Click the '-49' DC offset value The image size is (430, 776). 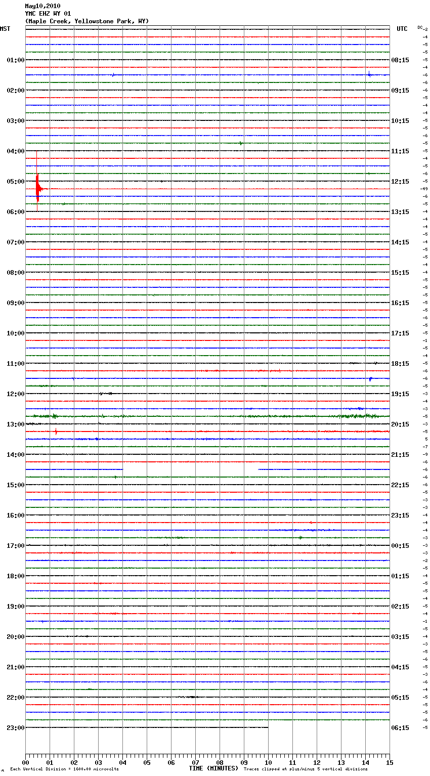(424, 189)
